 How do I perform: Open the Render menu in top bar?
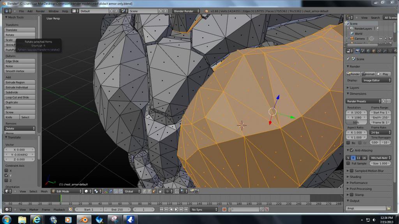[40, 11]
